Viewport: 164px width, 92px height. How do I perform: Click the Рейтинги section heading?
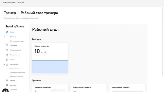[36, 39]
